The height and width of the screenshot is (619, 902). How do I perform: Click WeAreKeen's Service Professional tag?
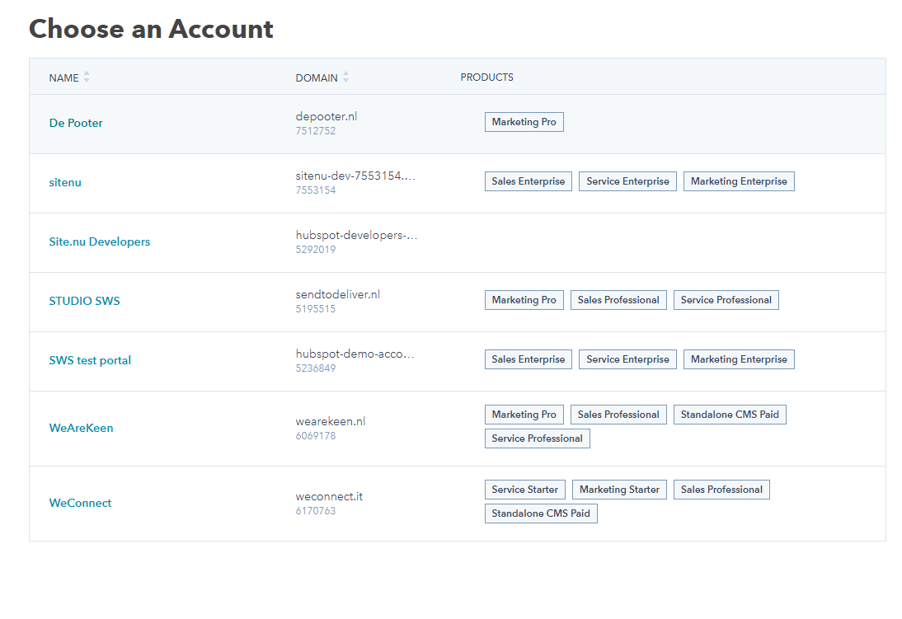coord(538,438)
